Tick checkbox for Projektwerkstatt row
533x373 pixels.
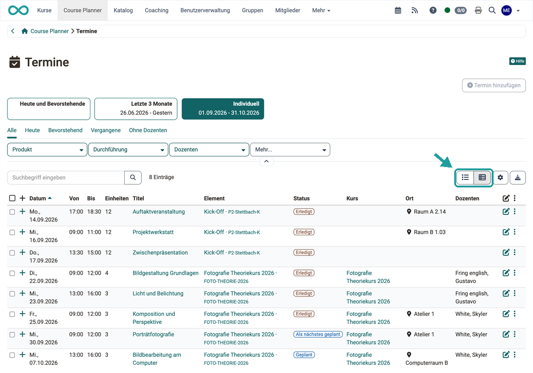[12, 232]
